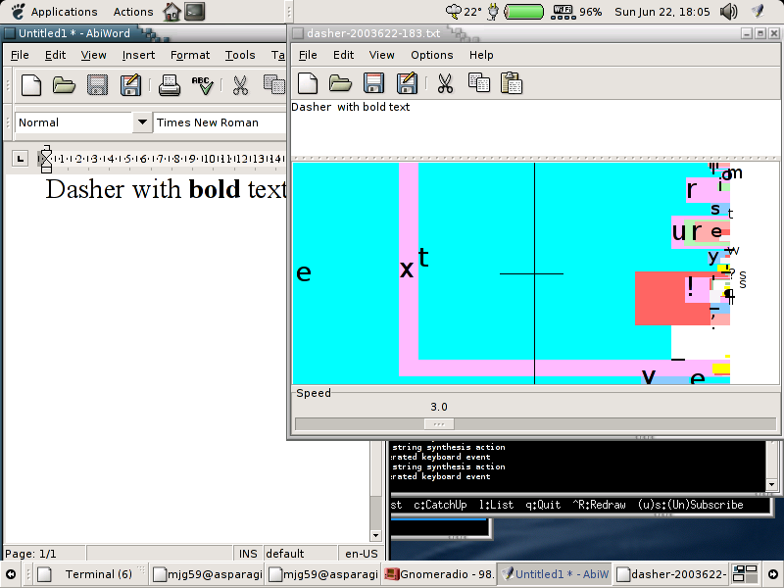The image size is (784, 588).
Task: Expand the Normal paragraph style dropdown
Action: point(142,122)
